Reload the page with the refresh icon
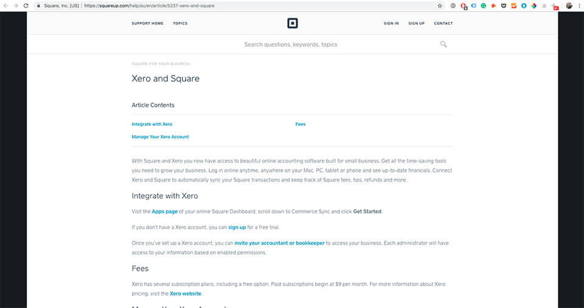584x308 pixels. [26, 5]
